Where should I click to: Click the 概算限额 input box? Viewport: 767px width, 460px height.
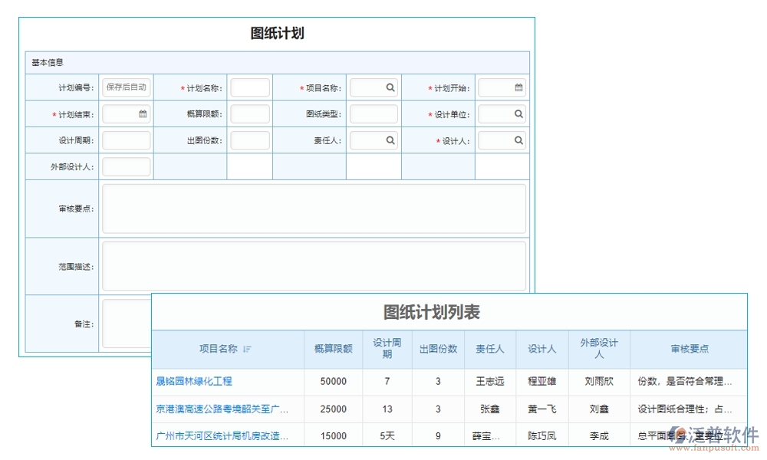tap(250, 113)
